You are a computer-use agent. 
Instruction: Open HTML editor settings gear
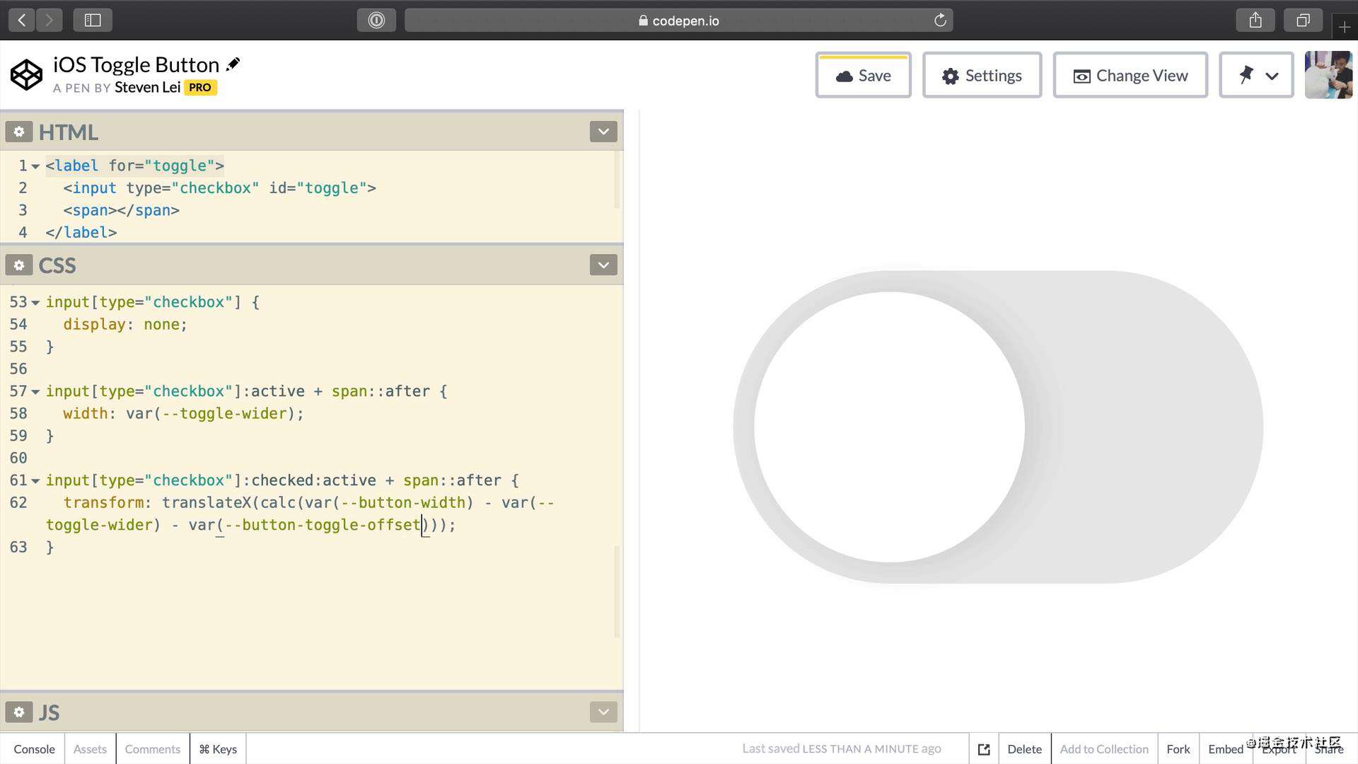point(19,132)
